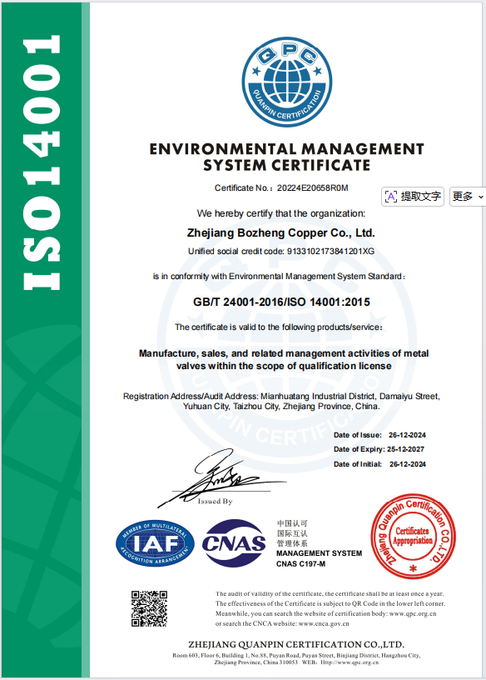
Task: Click the Http://www.qpc.org.cn footer link
Action: [350, 662]
